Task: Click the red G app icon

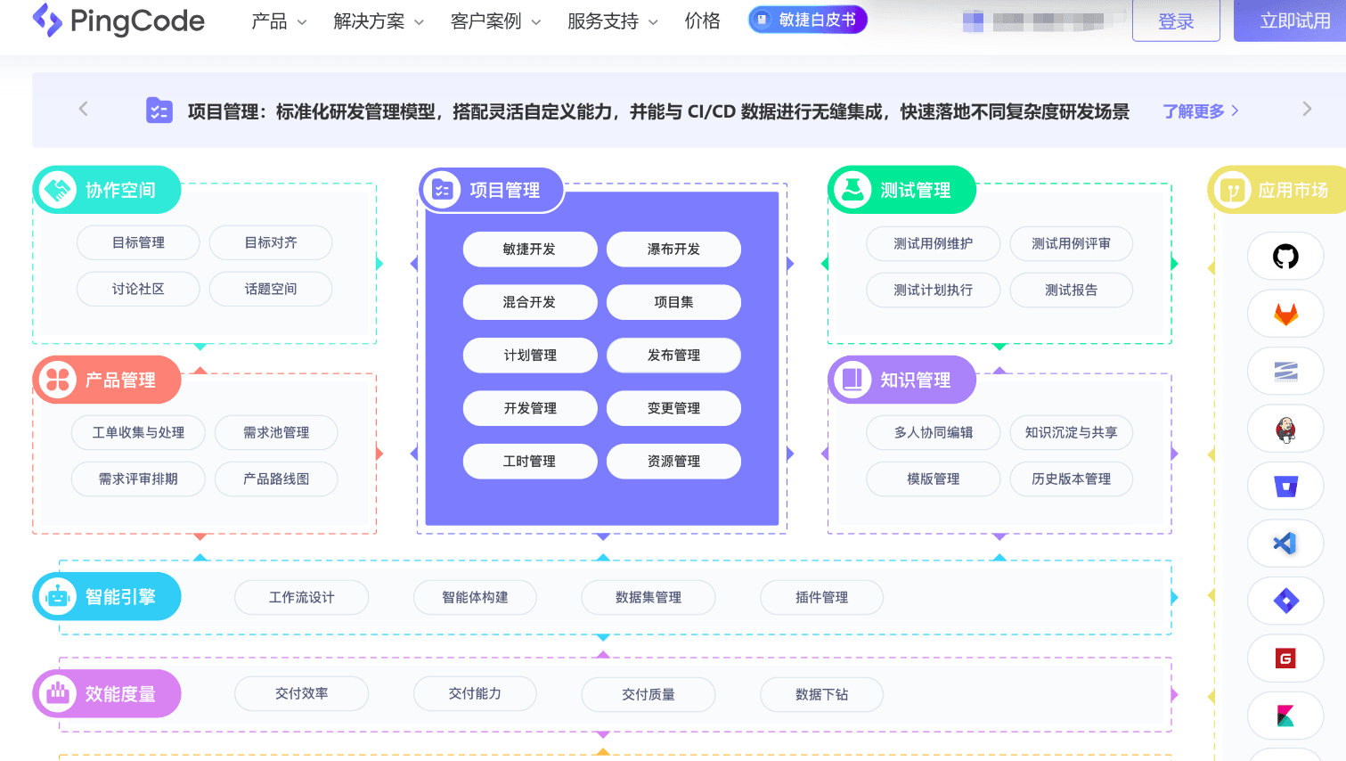Action: [1285, 659]
